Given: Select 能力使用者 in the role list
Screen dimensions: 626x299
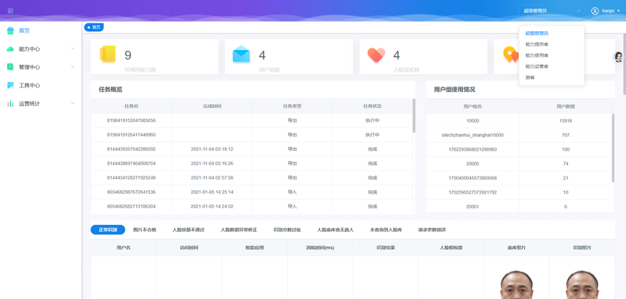Looking at the screenshot, I should [537, 55].
